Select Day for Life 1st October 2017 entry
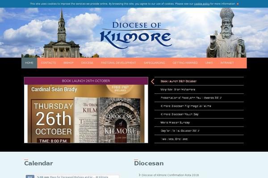Viewport: 268px width, 178px height. click(199, 131)
